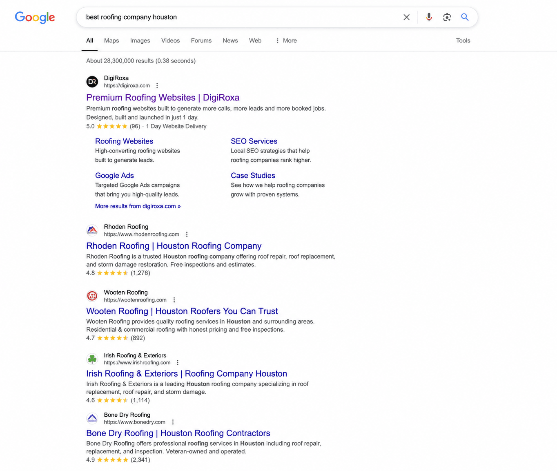Open the Tools options
Viewport: 557px width, 471px height.
[x=463, y=40]
